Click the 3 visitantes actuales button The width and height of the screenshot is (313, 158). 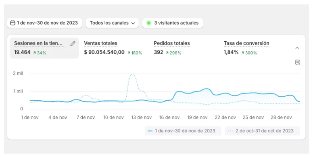[x=173, y=23]
